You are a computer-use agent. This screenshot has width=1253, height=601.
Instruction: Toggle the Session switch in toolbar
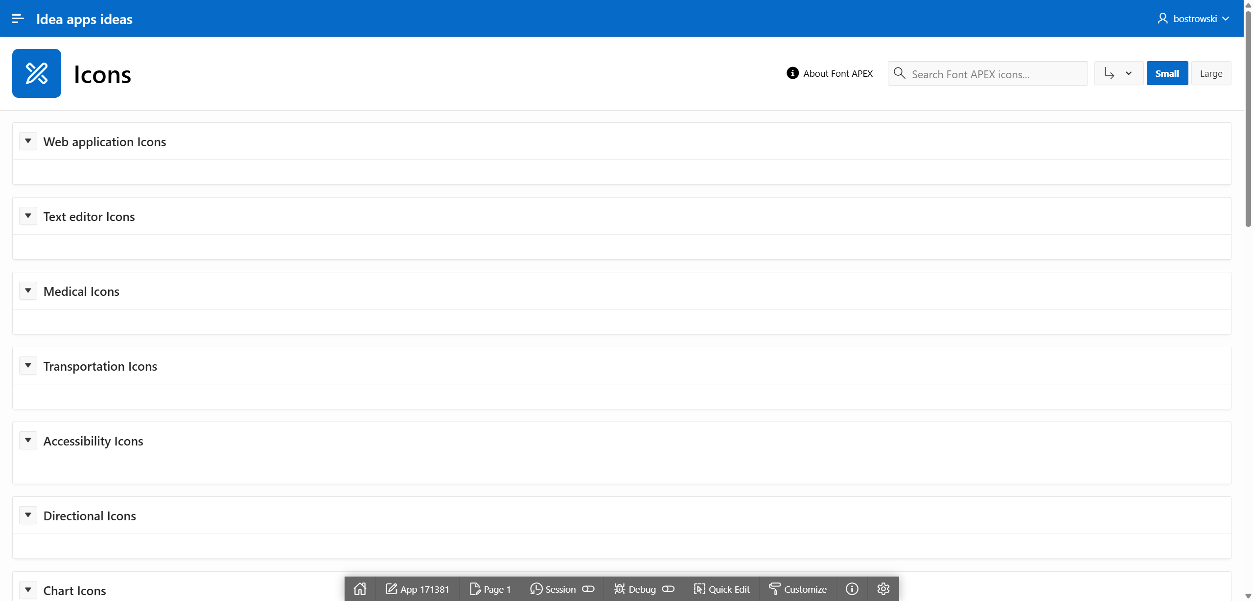pyautogui.click(x=588, y=589)
